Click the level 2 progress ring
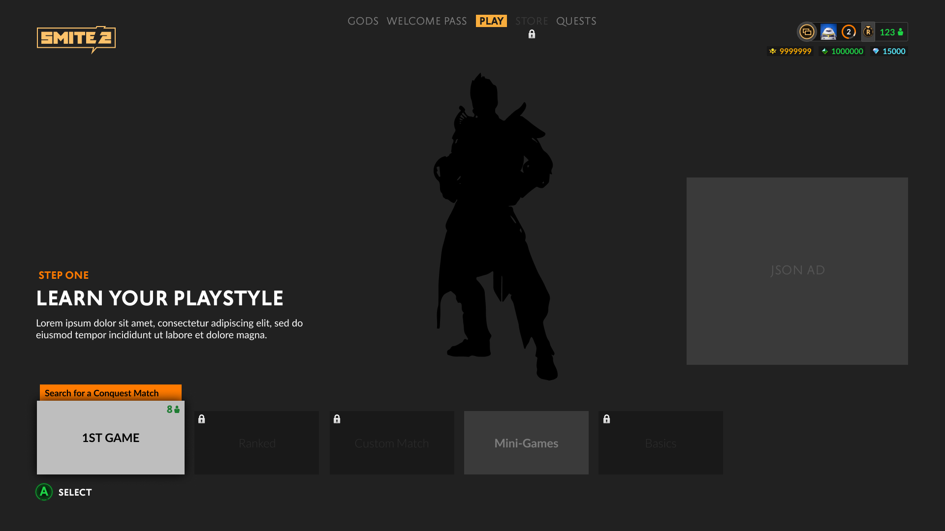945x531 pixels. pos(849,32)
